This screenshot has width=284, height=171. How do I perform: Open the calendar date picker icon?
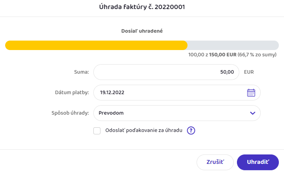point(251,93)
